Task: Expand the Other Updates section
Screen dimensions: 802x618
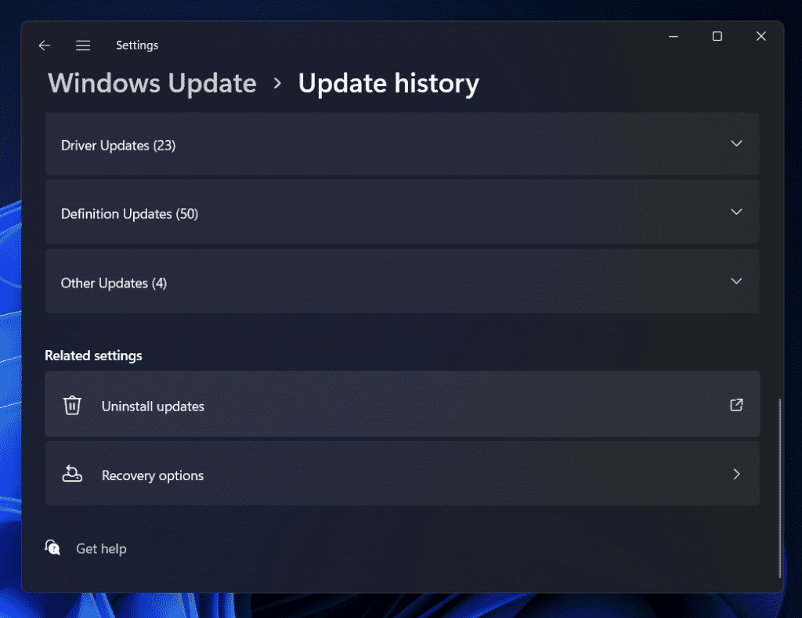Action: point(736,280)
